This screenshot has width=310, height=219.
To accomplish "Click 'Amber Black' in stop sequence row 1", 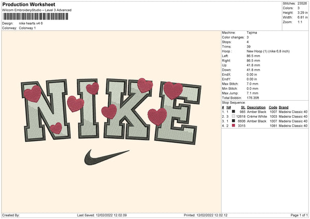I will [x=257, y=112].
